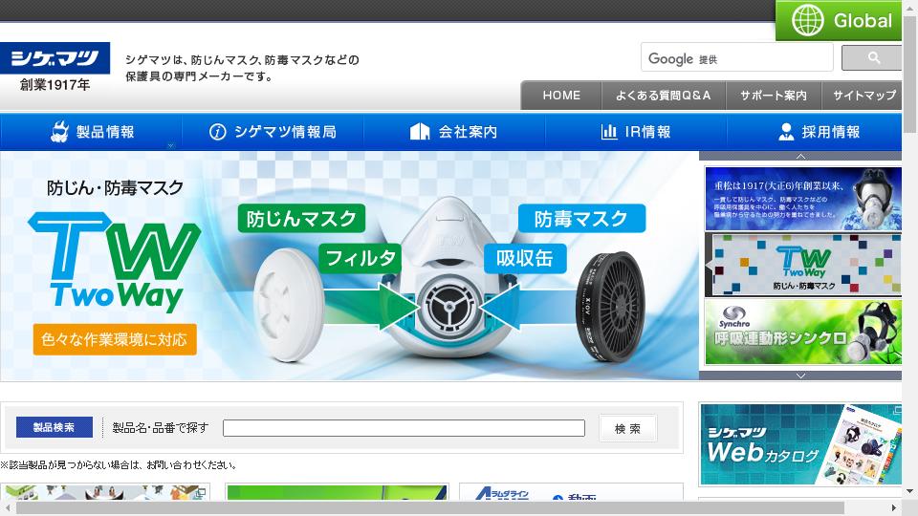Screen dimensions: 918x516
Task: Open IR情報 investor relations menu
Action: click(636, 132)
